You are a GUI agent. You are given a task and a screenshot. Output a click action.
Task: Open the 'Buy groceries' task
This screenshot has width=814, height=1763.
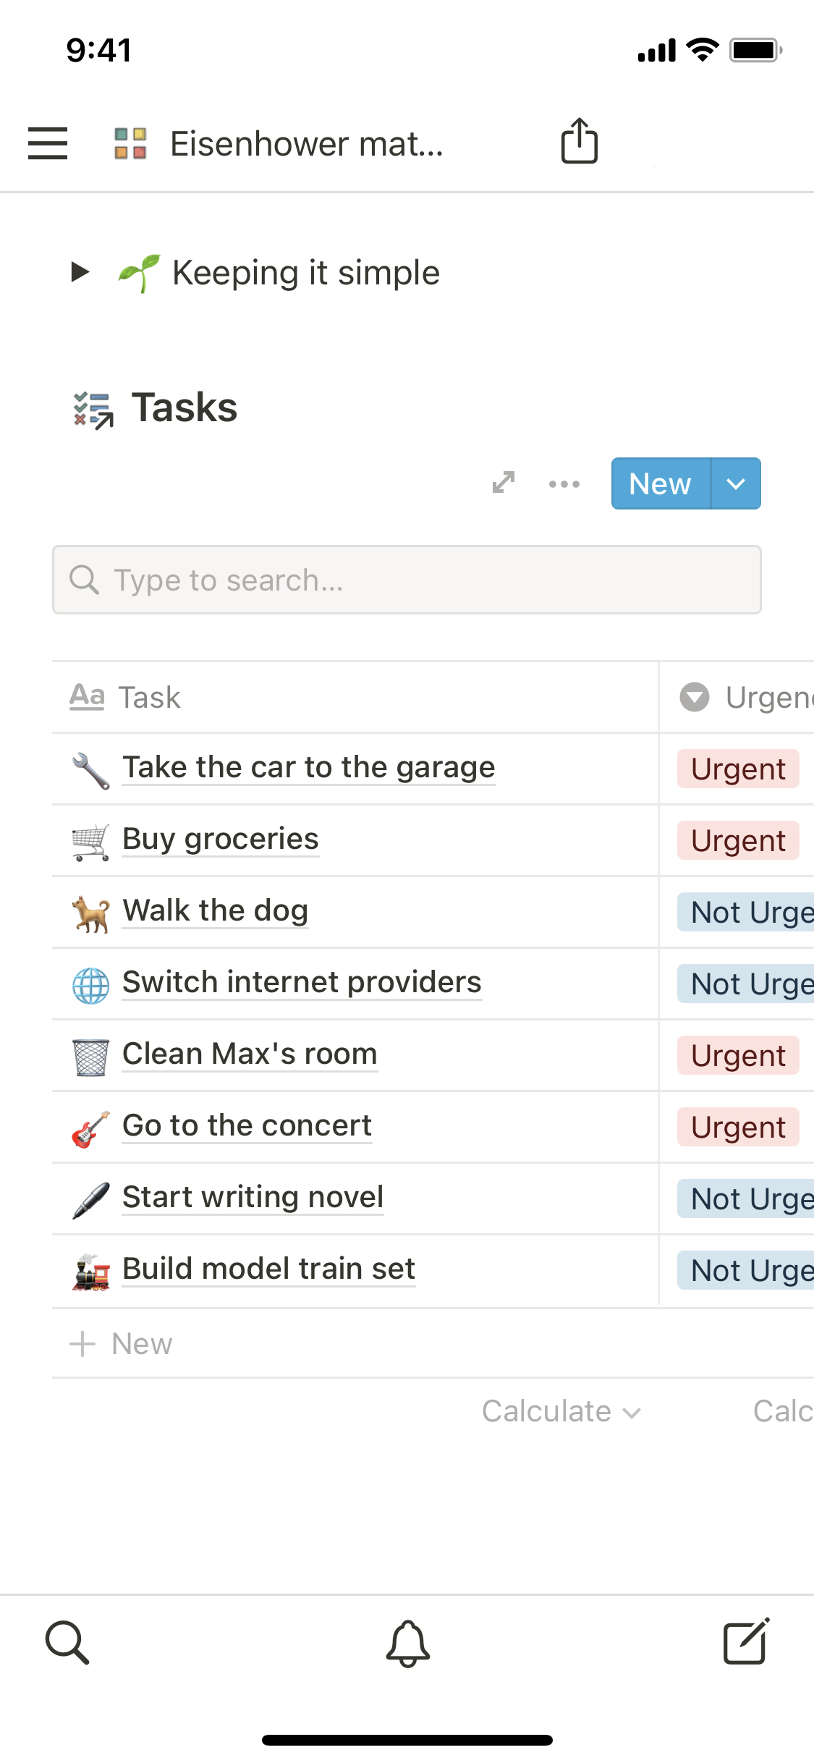pos(220,839)
